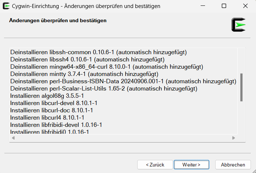Select the Deinstallieren libssh4 0.10.6-1 line
The image size is (256, 173).
click(x=87, y=60)
